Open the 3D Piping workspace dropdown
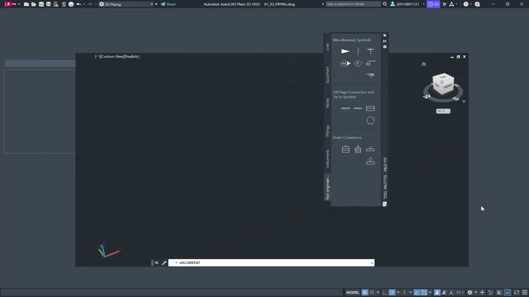 [x=126, y=4]
